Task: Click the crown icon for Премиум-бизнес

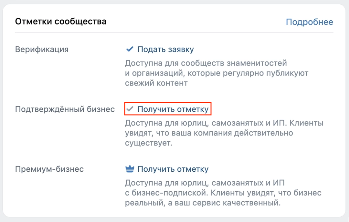Action: (130, 169)
